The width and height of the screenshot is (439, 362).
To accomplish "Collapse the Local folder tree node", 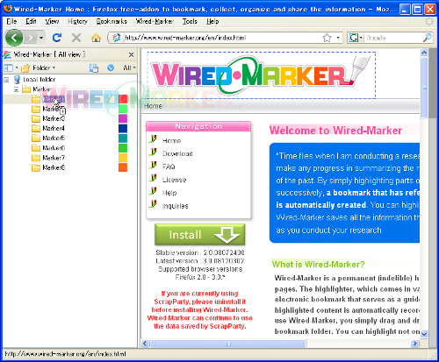I will (x=6, y=79).
